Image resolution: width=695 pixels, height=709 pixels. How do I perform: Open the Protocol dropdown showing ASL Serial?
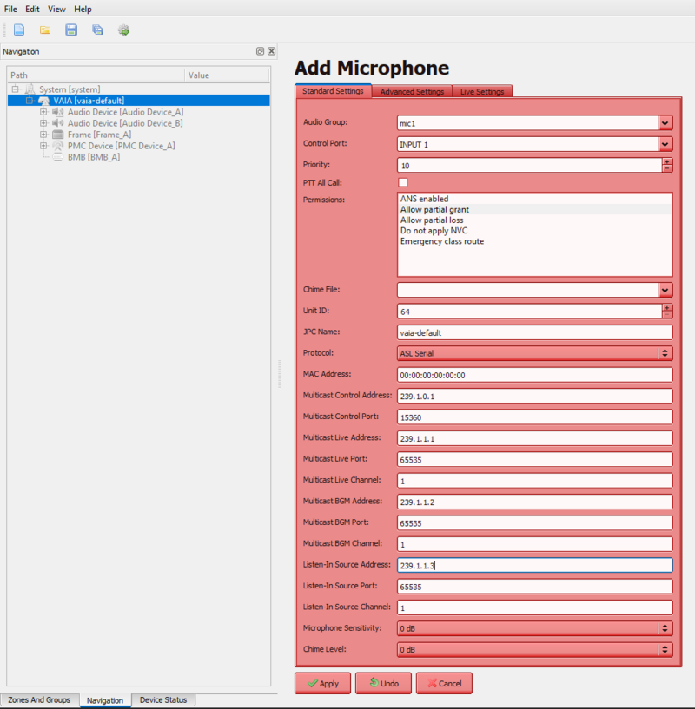[x=665, y=352]
